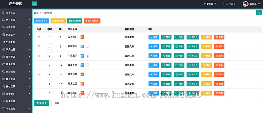Screen dimensions: 263x113
Task: Click the 内容管理 grid icon in the sidebar
Action: [x=4, y=27]
